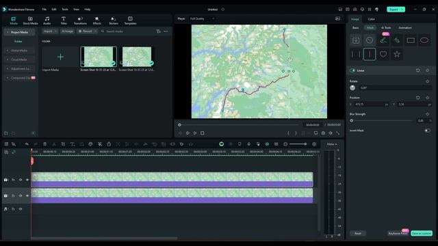
Task: Play the preview in the player
Action: coord(195,133)
